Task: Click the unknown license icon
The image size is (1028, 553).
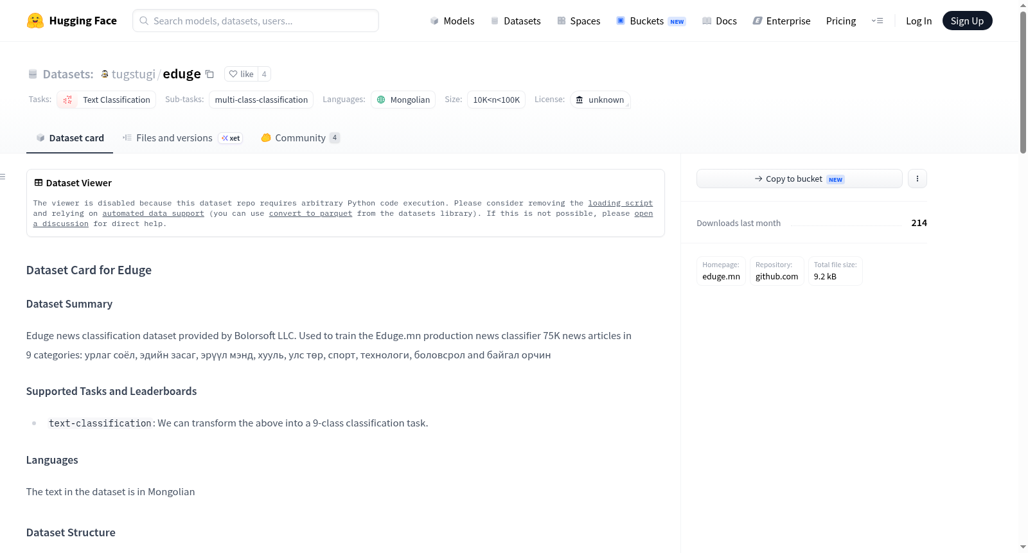Action: point(580,100)
